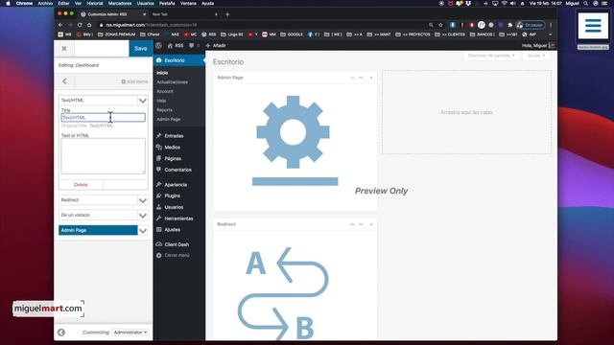Click the A to B redirect image
The width and height of the screenshot is (614, 345).
coord(282,293)
